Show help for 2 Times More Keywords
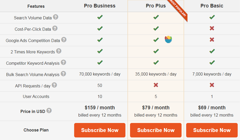The image size is (240, 140). (x=59, y=51)
